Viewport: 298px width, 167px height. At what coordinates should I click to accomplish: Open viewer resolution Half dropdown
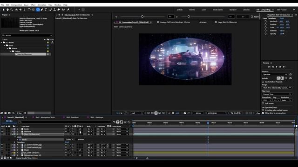(137, 113)
